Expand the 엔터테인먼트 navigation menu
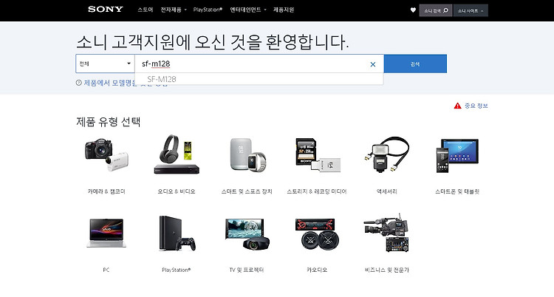Viewport: 554px width, 297px height. tap(248, 10)
